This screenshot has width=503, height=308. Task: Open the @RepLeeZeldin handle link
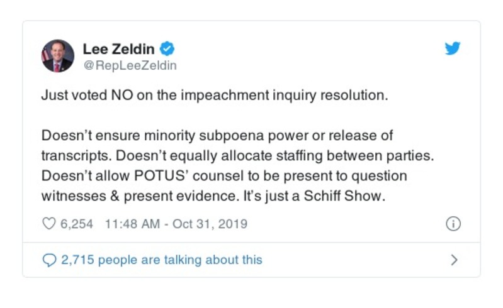click(x=130, y=65)
